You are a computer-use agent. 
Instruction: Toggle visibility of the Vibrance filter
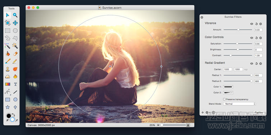(252, 24)
